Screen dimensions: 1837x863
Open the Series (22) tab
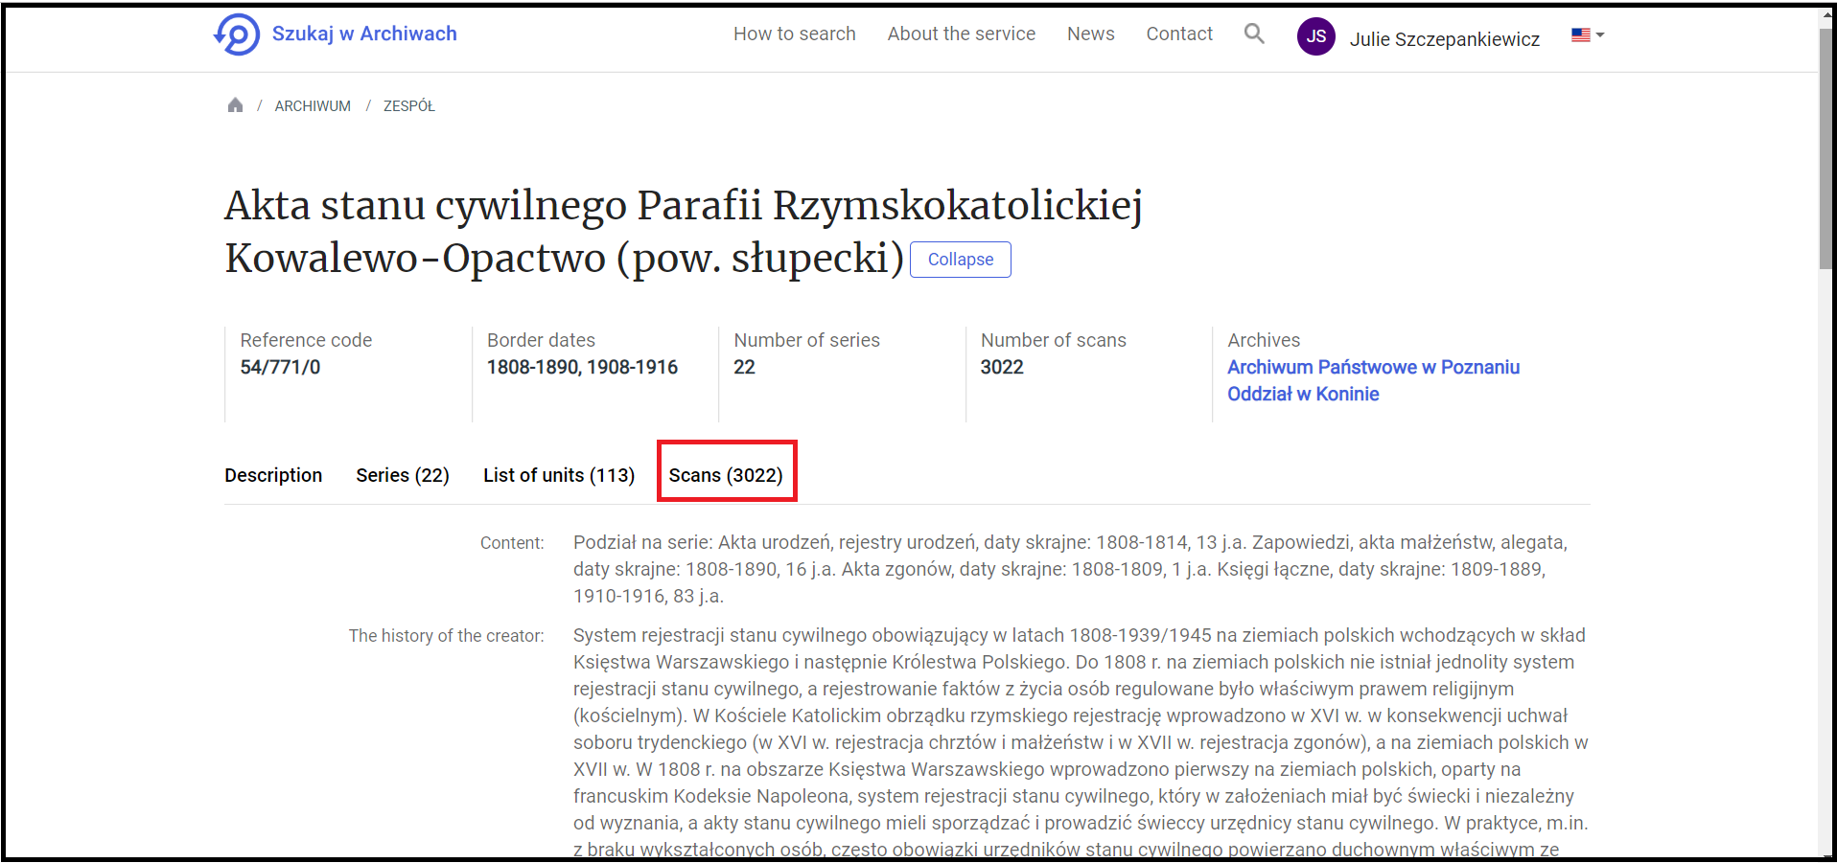[402, 474]
